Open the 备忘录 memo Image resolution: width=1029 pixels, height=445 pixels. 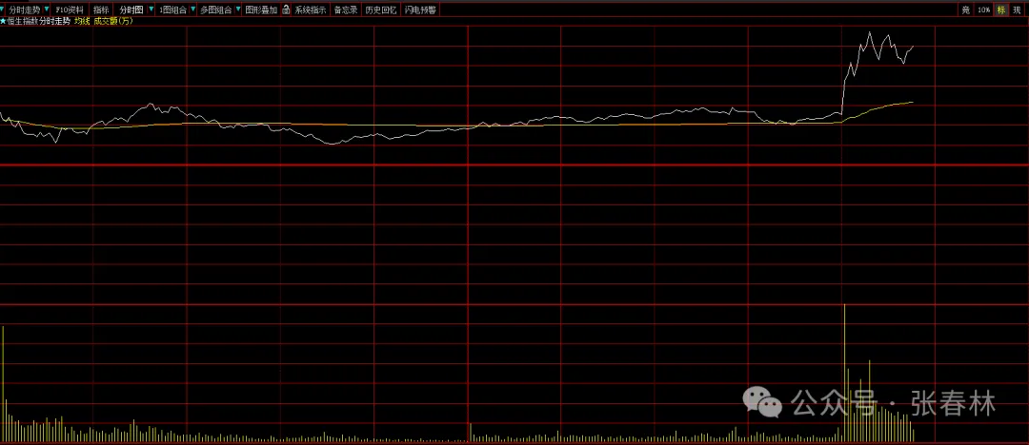pyautogui.click(x=345, y=10)
